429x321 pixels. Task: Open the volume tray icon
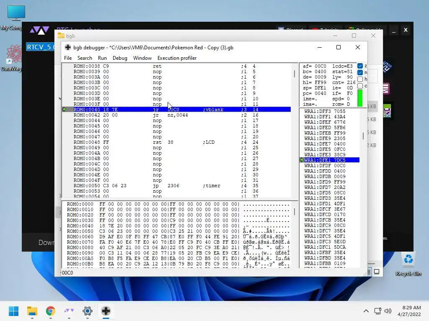click(x=388, y=311)
